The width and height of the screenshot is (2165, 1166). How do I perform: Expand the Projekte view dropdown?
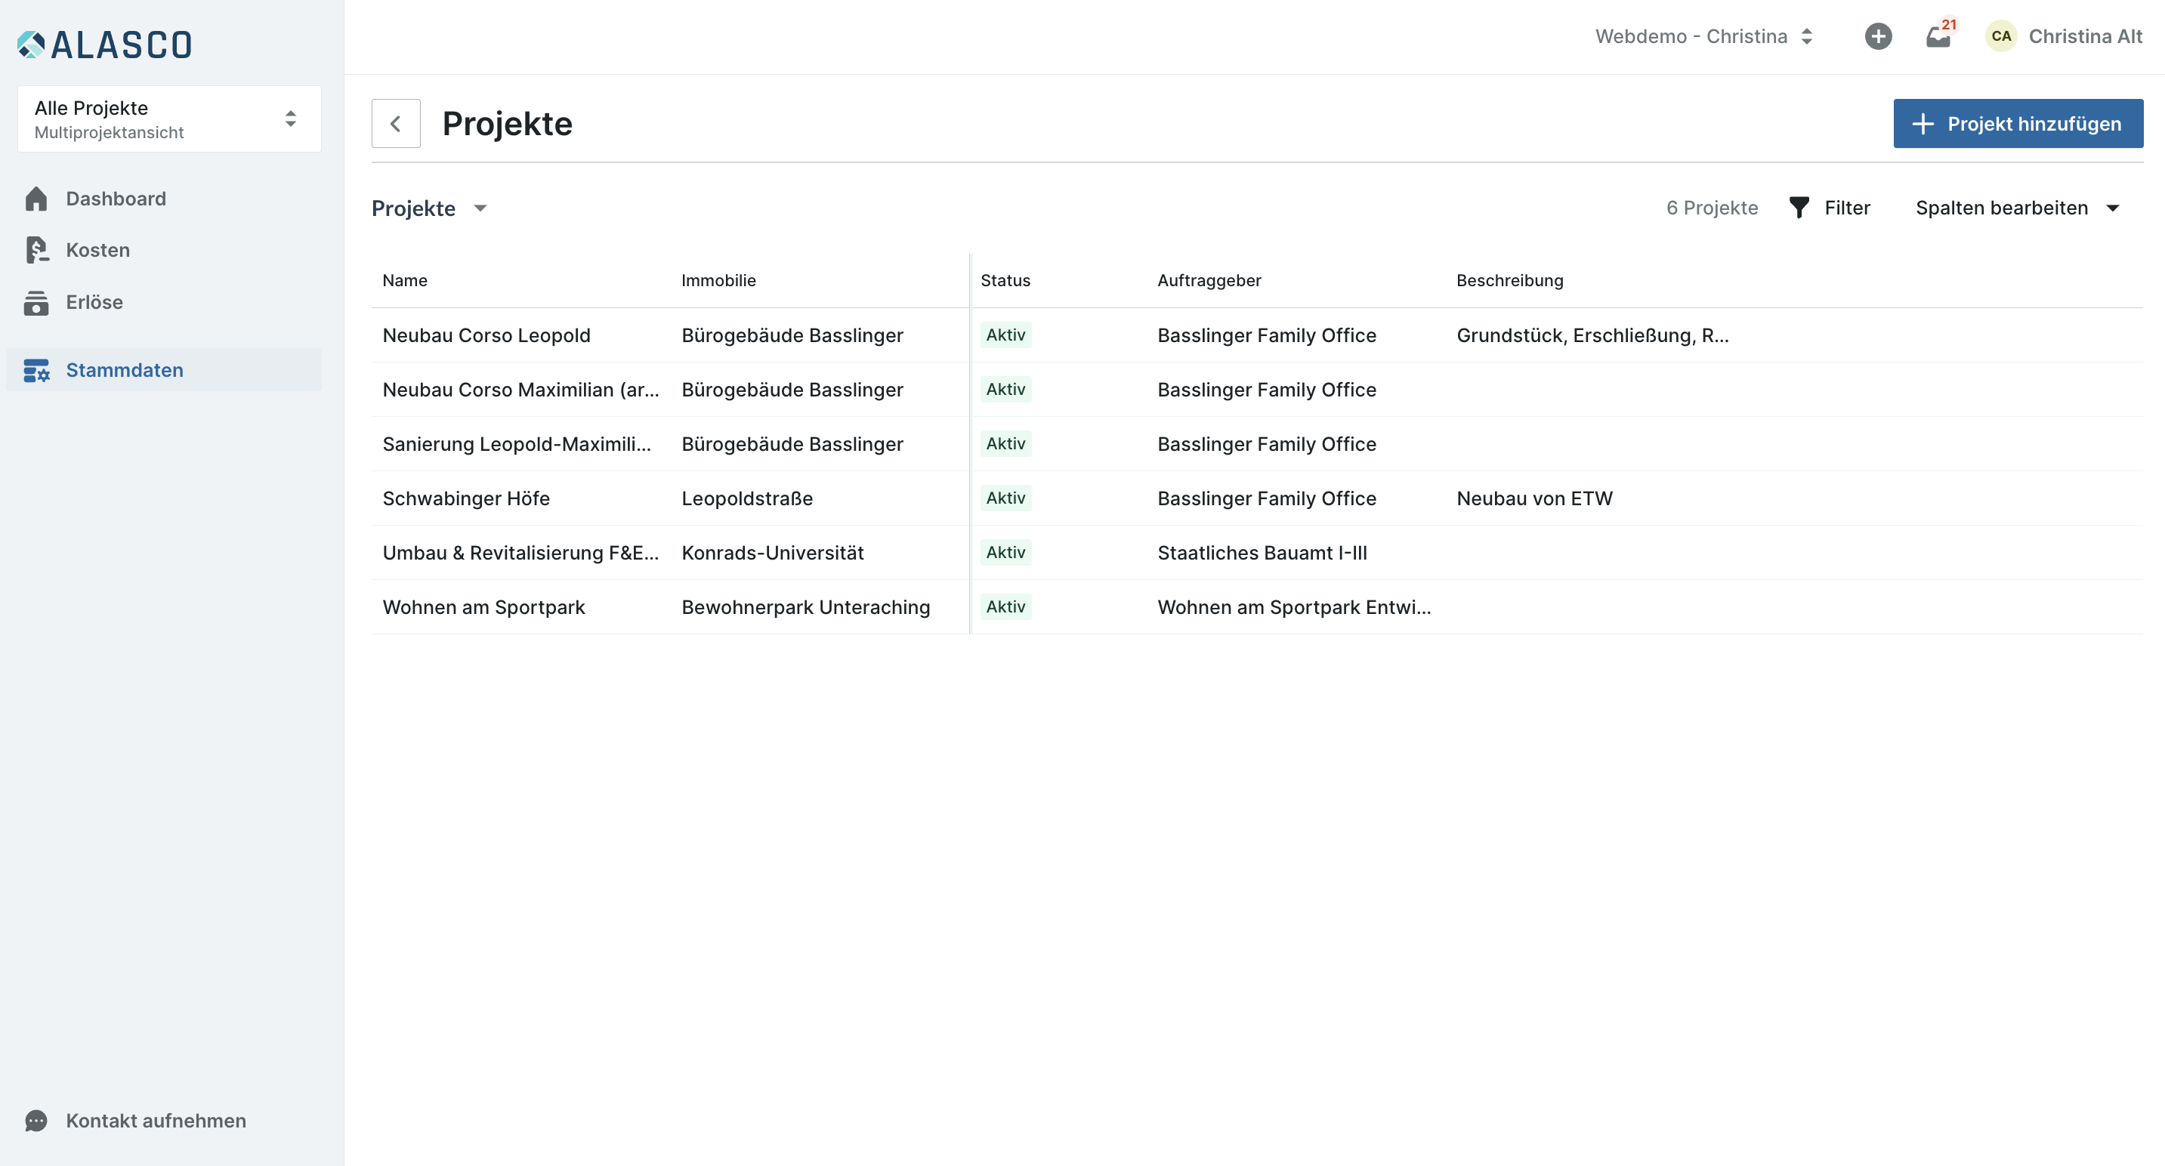[430, 208]
